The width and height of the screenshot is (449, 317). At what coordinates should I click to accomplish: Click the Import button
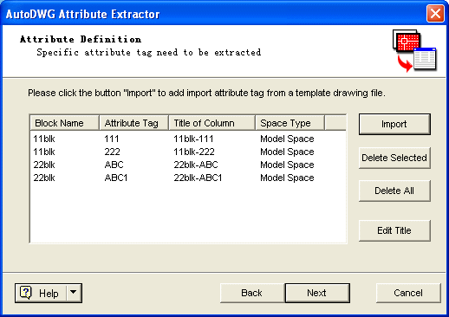(x=394, y=124)
